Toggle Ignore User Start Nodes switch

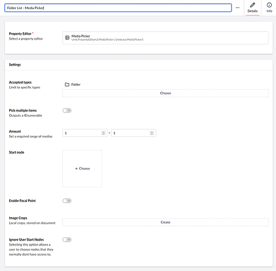click(67, 240)
